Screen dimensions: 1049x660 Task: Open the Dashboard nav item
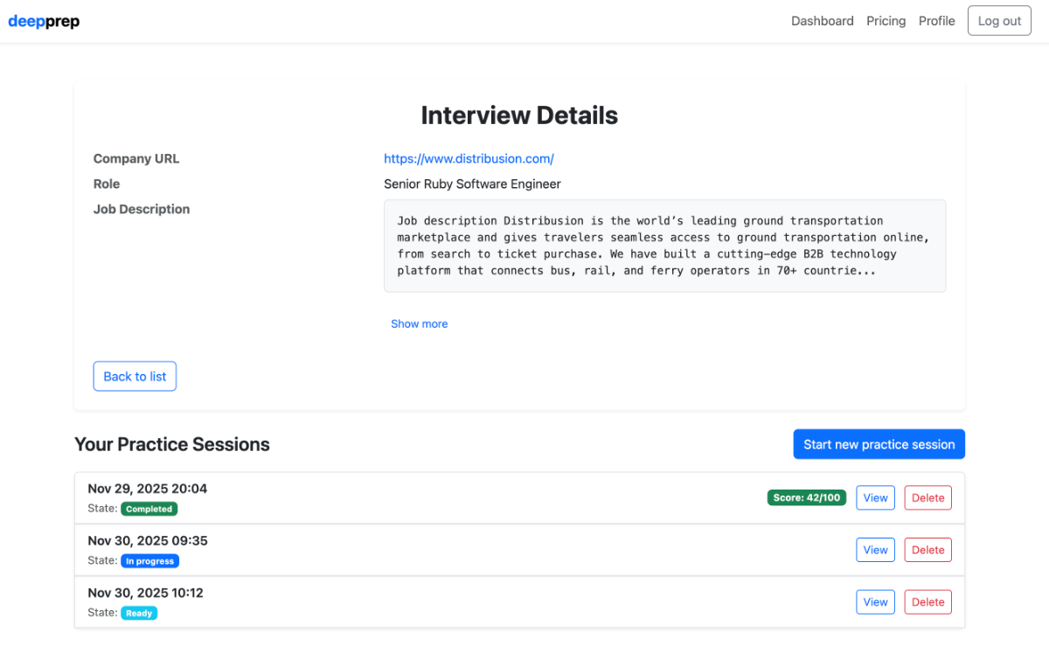822,21
